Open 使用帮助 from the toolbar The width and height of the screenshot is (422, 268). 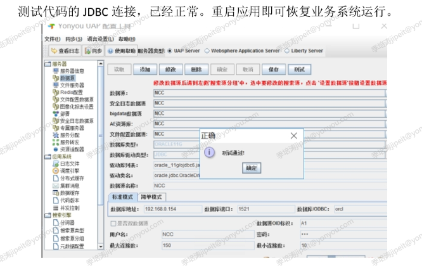click(x=122, y=51)
